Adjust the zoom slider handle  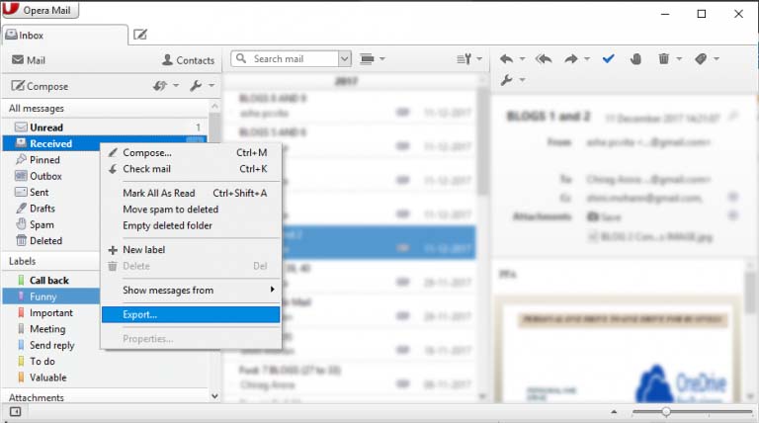pos(666,412)
